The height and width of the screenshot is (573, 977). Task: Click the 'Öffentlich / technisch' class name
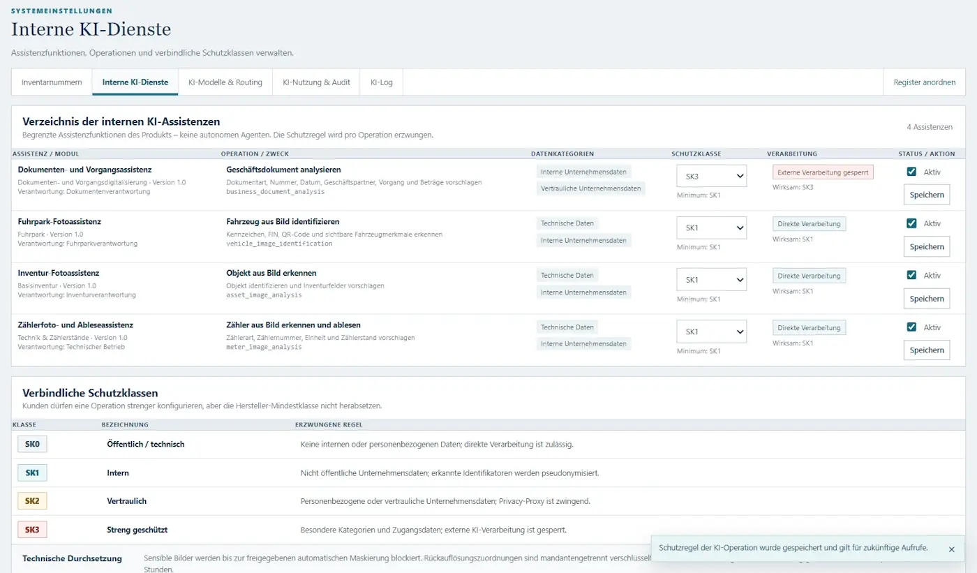pos(146,444)
